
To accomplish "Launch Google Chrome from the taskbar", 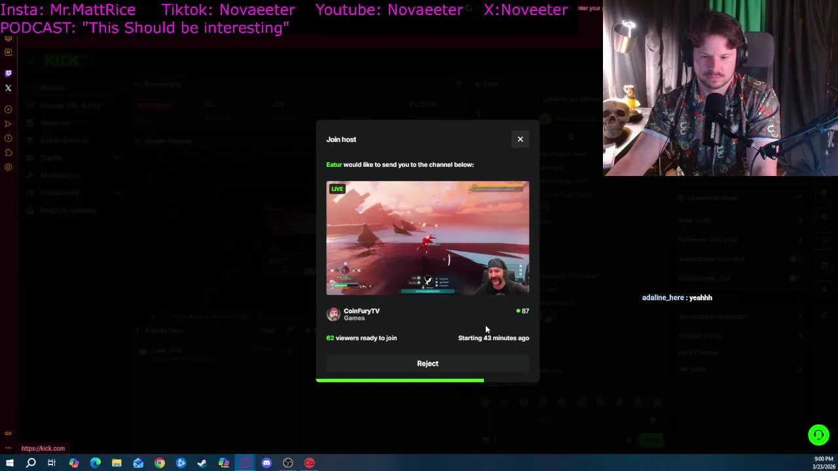I will click(160, 463).
